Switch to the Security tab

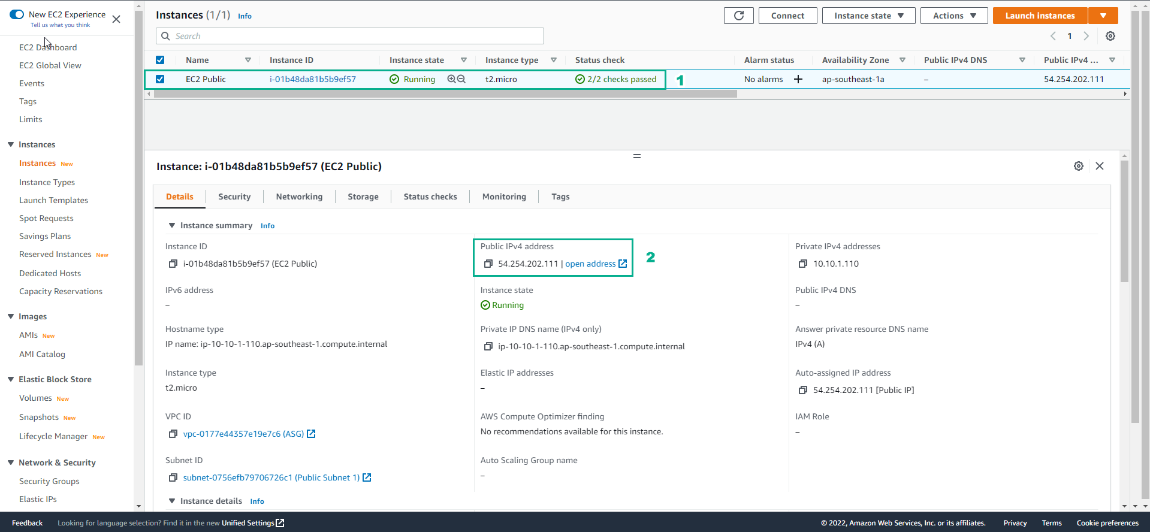[x=234, y=197]
